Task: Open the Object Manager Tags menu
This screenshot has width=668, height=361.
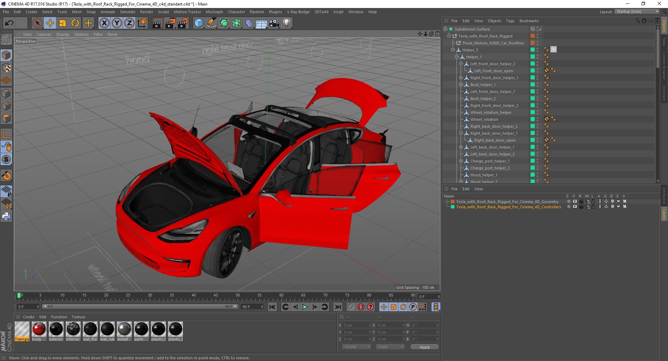Action: tap(510, 21)
